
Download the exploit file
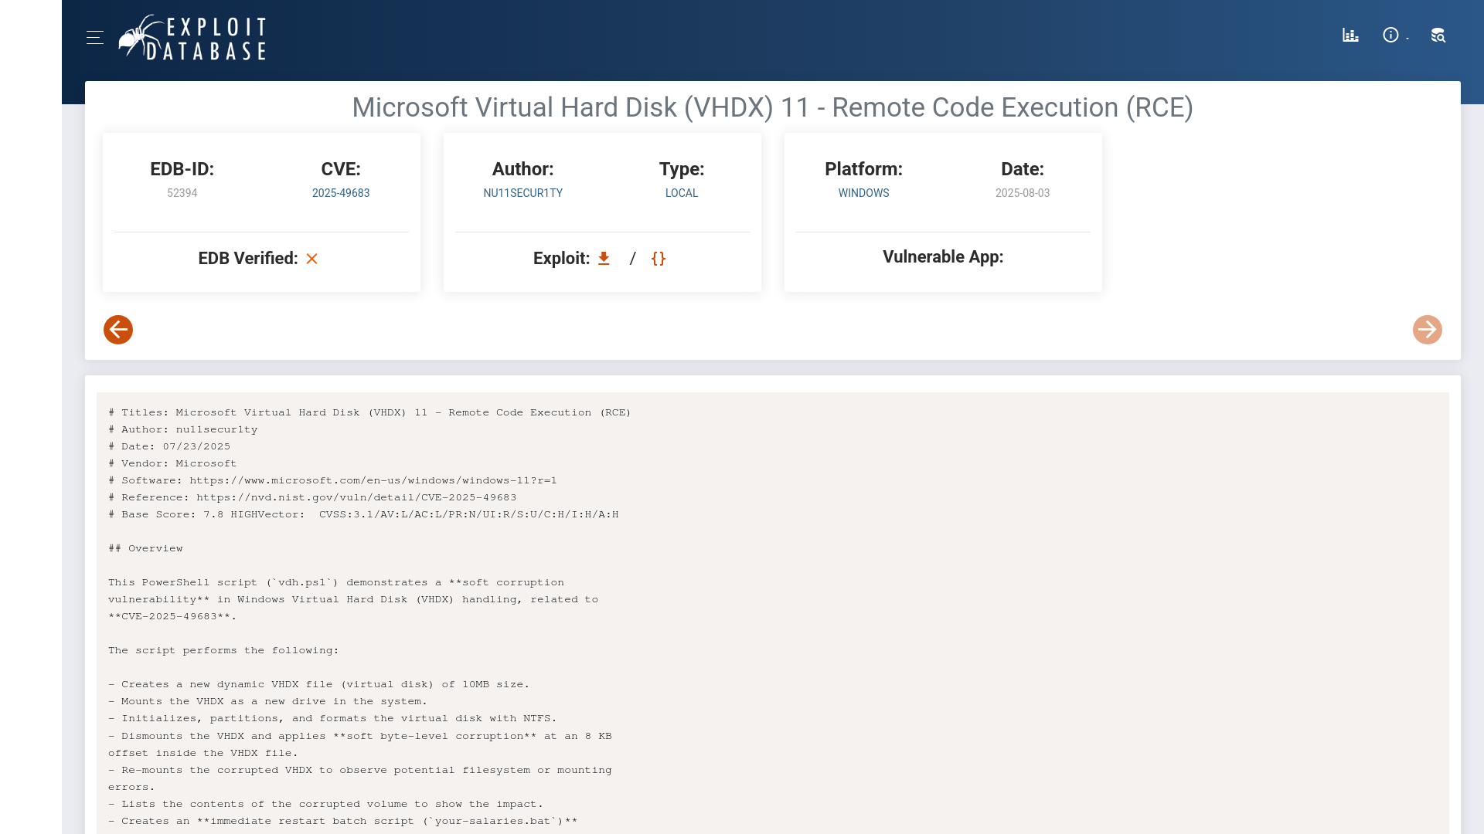(604, 259)
